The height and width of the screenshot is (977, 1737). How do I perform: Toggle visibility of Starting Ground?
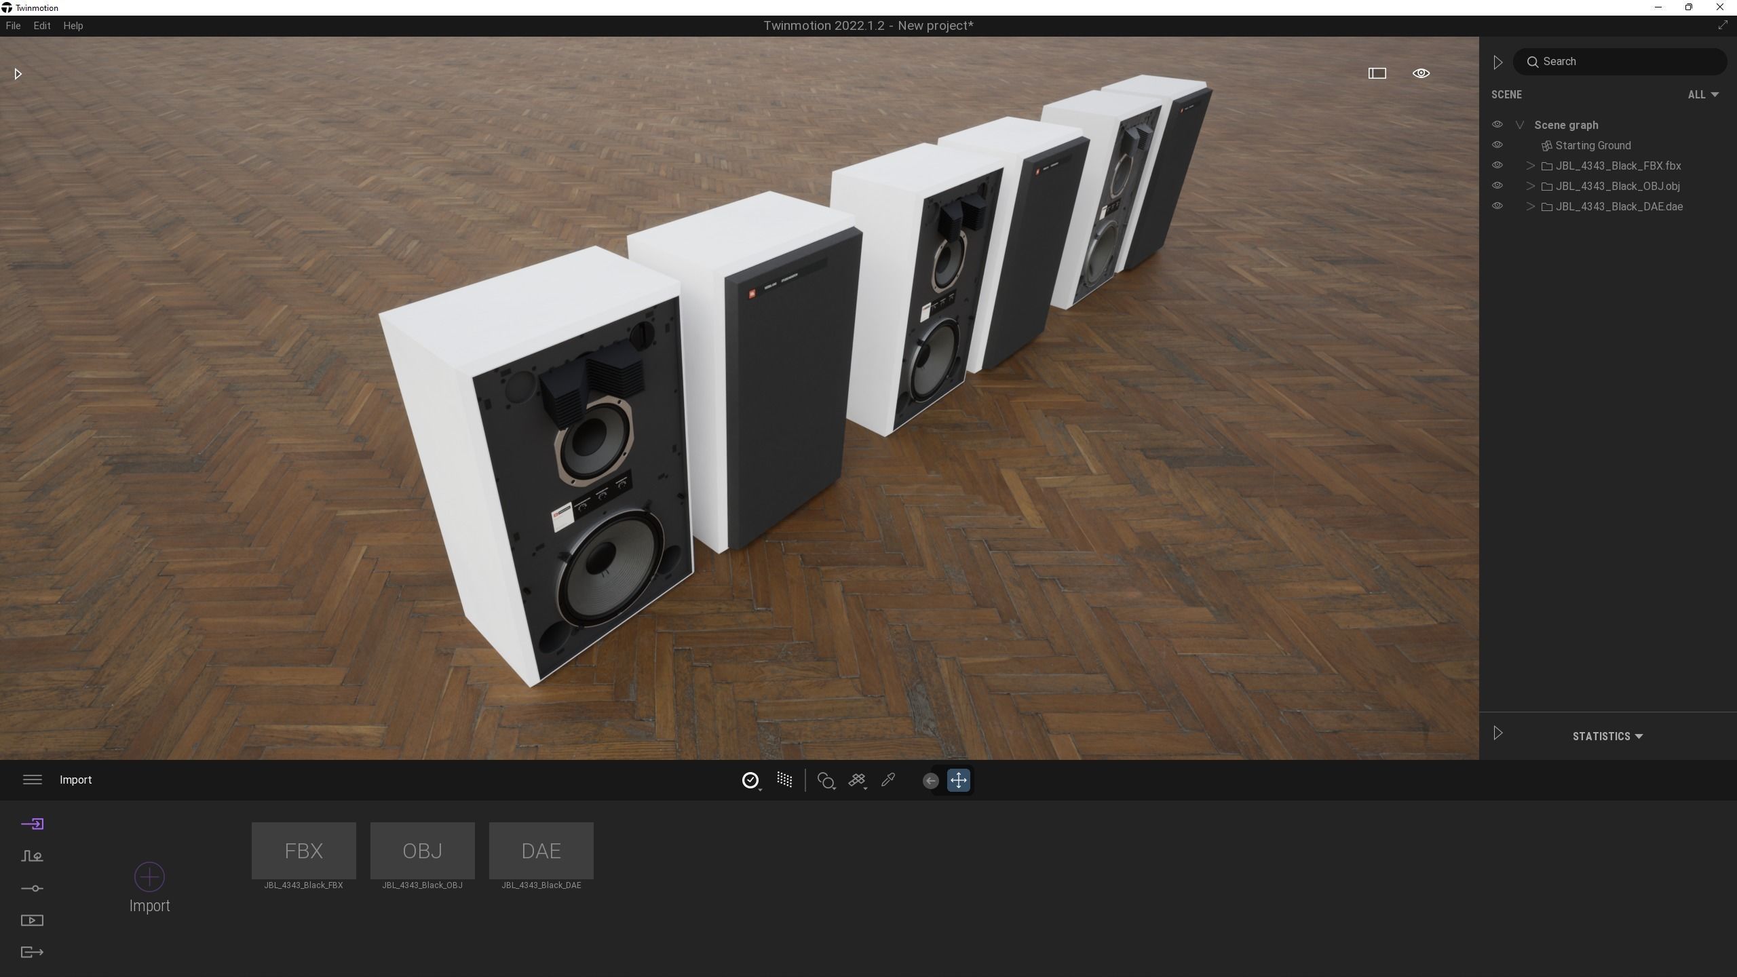[x=1497, y=145]
